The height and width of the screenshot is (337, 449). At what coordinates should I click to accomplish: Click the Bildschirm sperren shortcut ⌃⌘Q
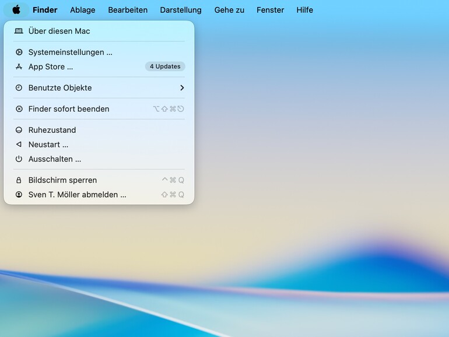pyautogui.click(x=173, y=180)
